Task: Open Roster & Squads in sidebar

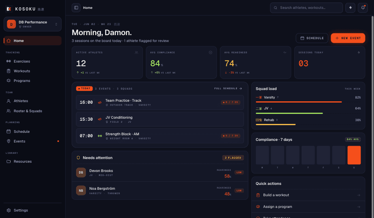Action: pos(33,111)
